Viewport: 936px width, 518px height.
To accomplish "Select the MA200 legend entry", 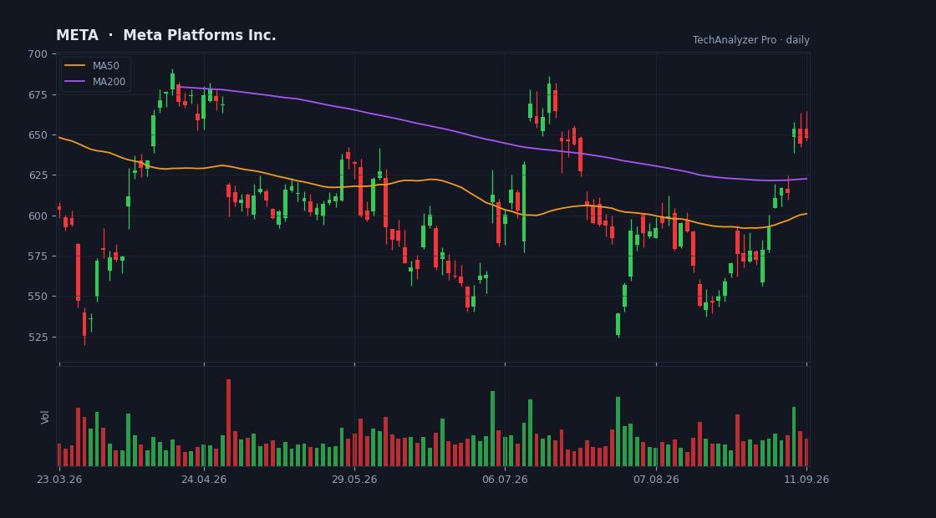I will pyautogui.click(x=95, y=82).
